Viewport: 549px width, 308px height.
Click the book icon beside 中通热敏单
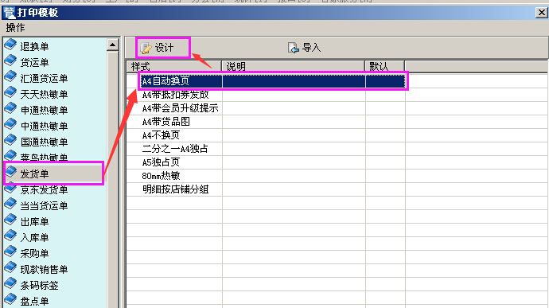(x=10, y=124)
